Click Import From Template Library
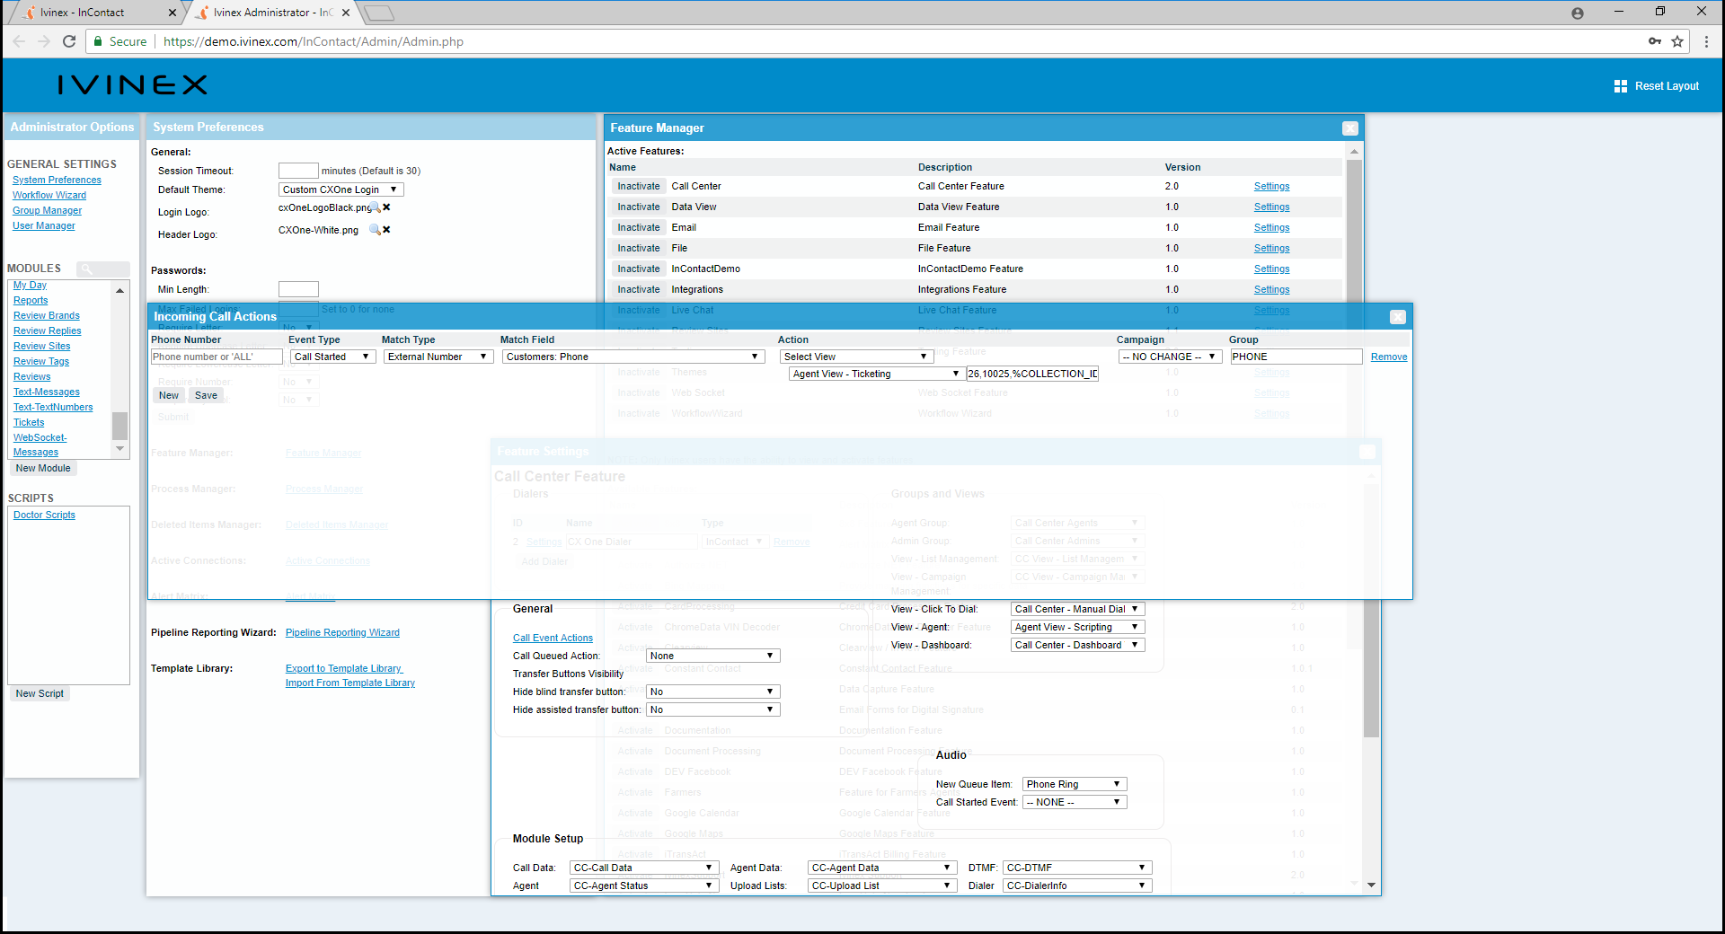The width and height of the screenshot is (1725, 934). 350,683
